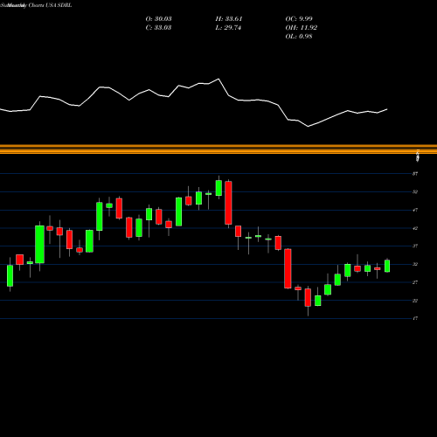Click the 27 price axis label
Viewport: 437px width, 437px height.
pyautogui.click(x=415, y=282)
